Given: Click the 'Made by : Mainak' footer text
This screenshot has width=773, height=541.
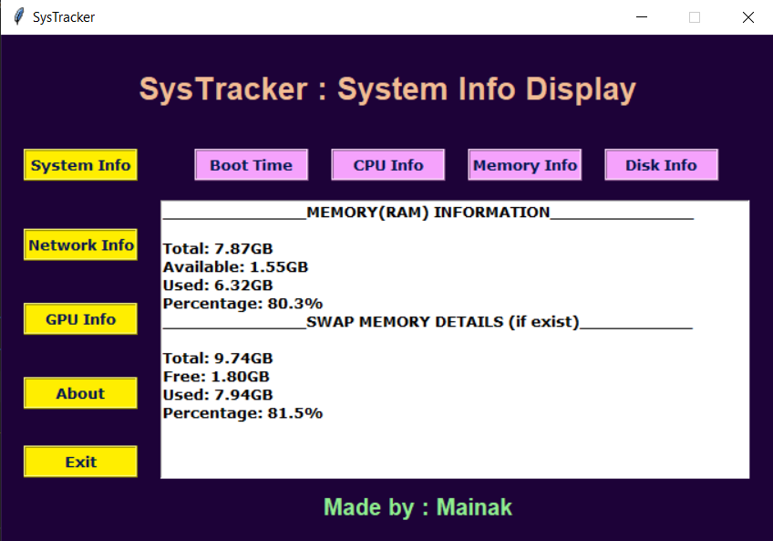Looking at the screenshot, I should point(417,507).
